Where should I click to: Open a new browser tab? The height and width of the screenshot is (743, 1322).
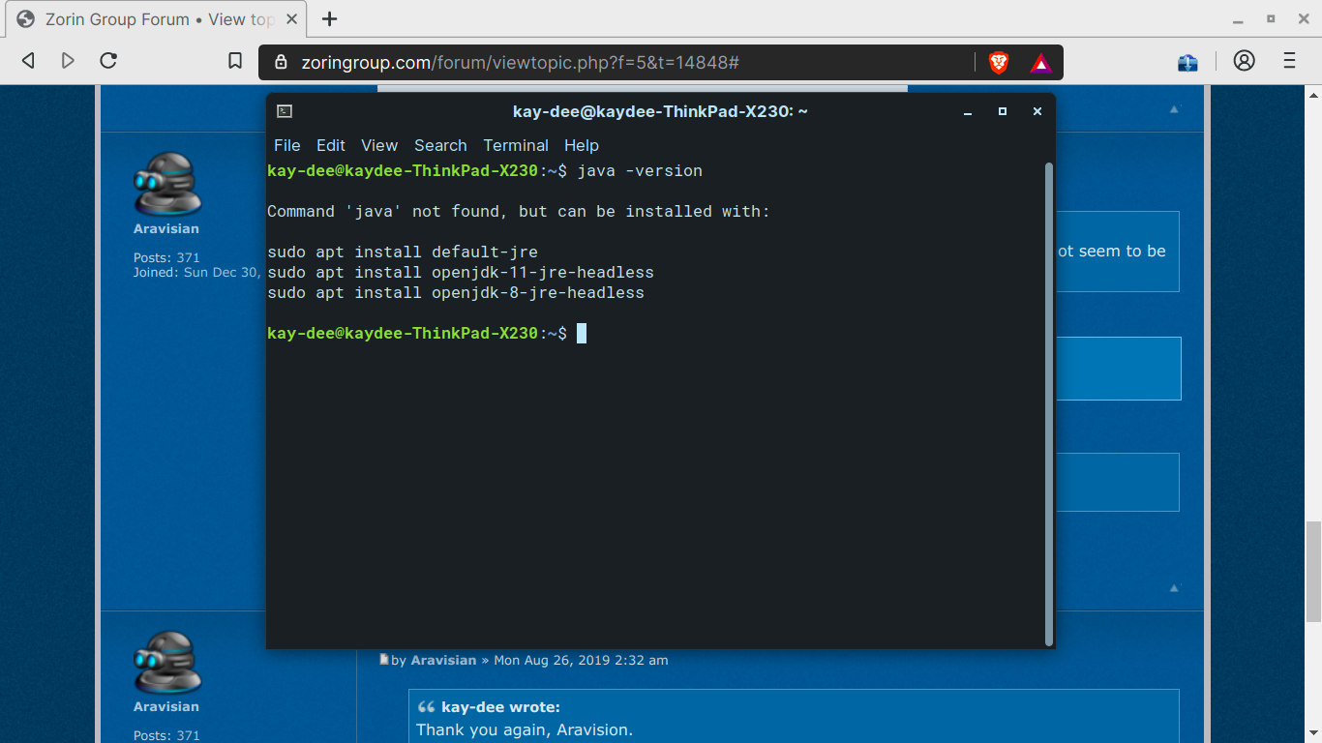coord(330,19)
